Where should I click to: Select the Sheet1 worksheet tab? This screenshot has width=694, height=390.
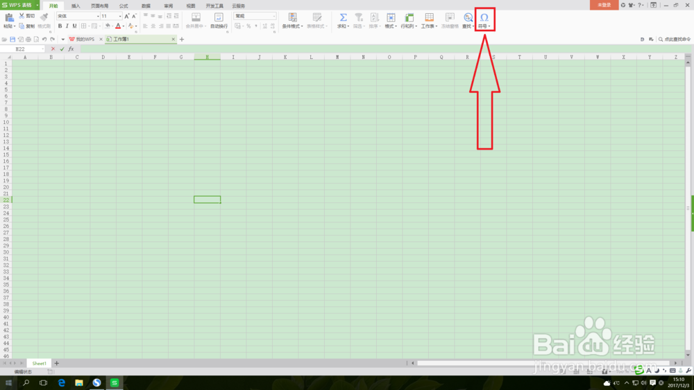pos(39,363)
